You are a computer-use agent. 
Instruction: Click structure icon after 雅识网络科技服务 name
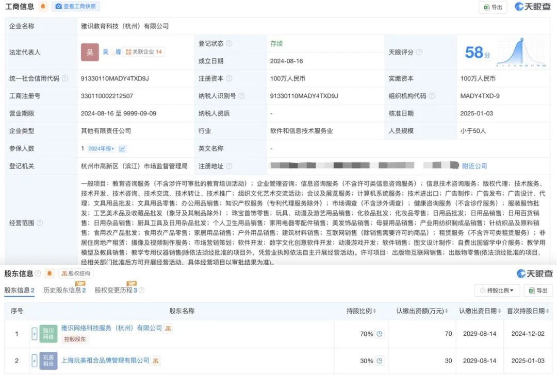pos(168,329)
